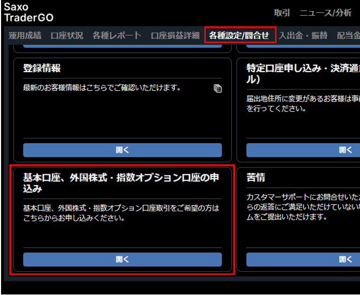Click 開く button in 苦情 card
This screenshot has width=360, height=295.
303,259
